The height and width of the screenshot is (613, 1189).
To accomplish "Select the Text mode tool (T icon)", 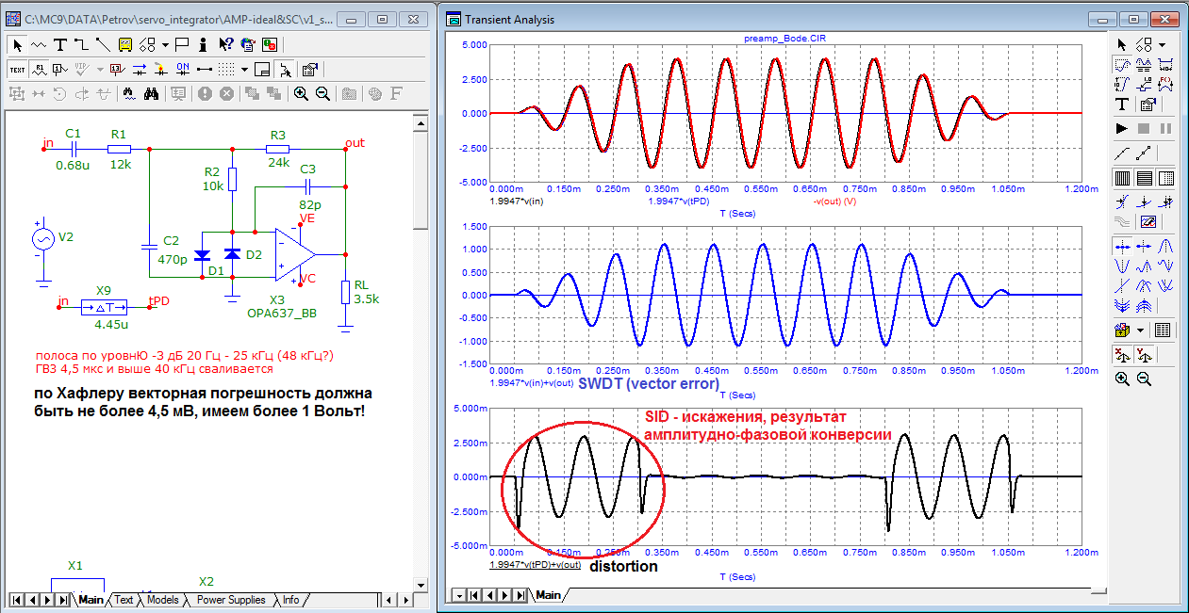I will pyautogui.click(x=60, y=44).
